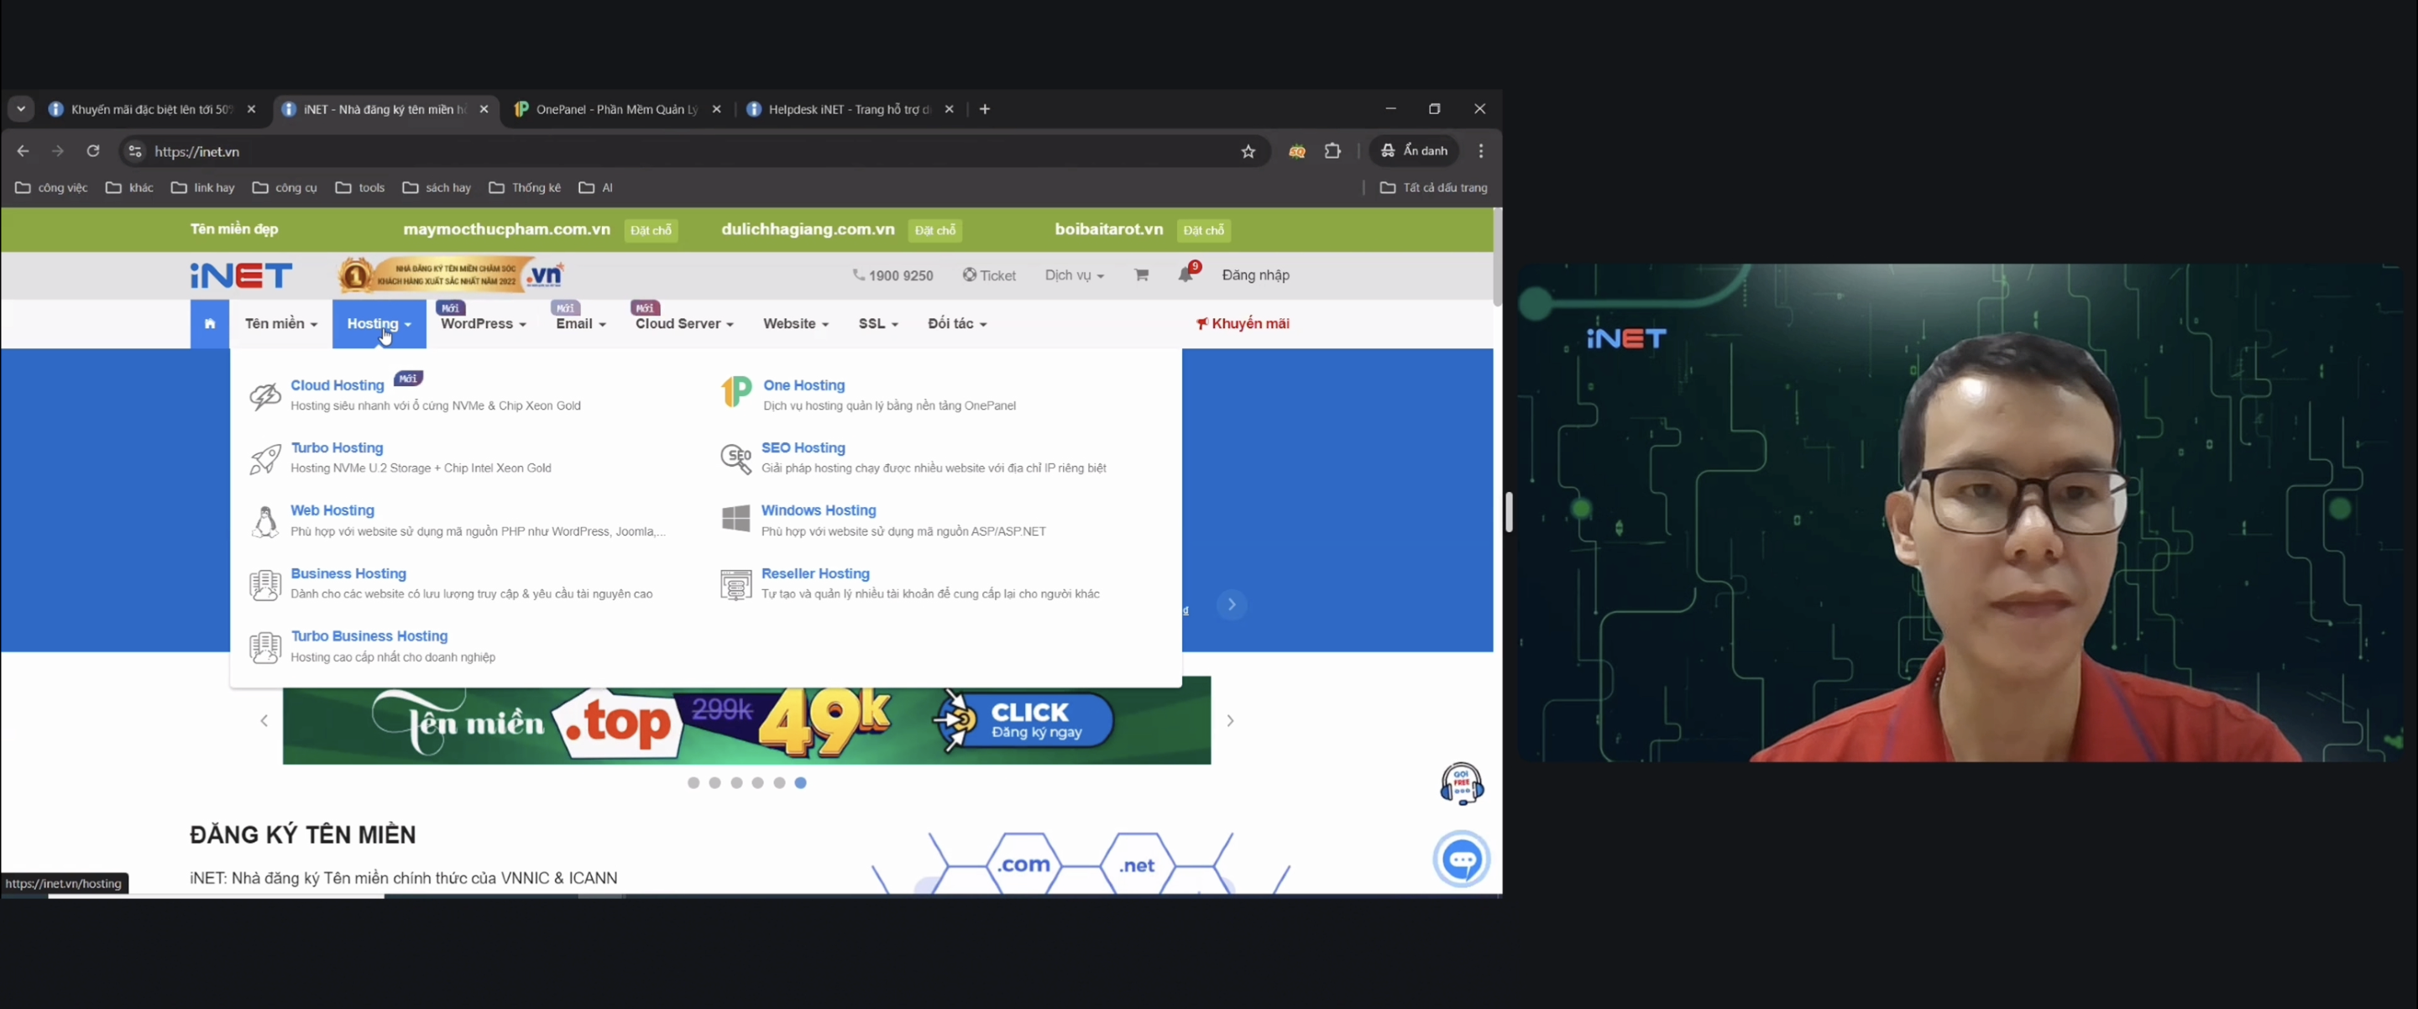
Task: Close the OnePanel tab
Action: pyautogui.click(x=717, y=110)
